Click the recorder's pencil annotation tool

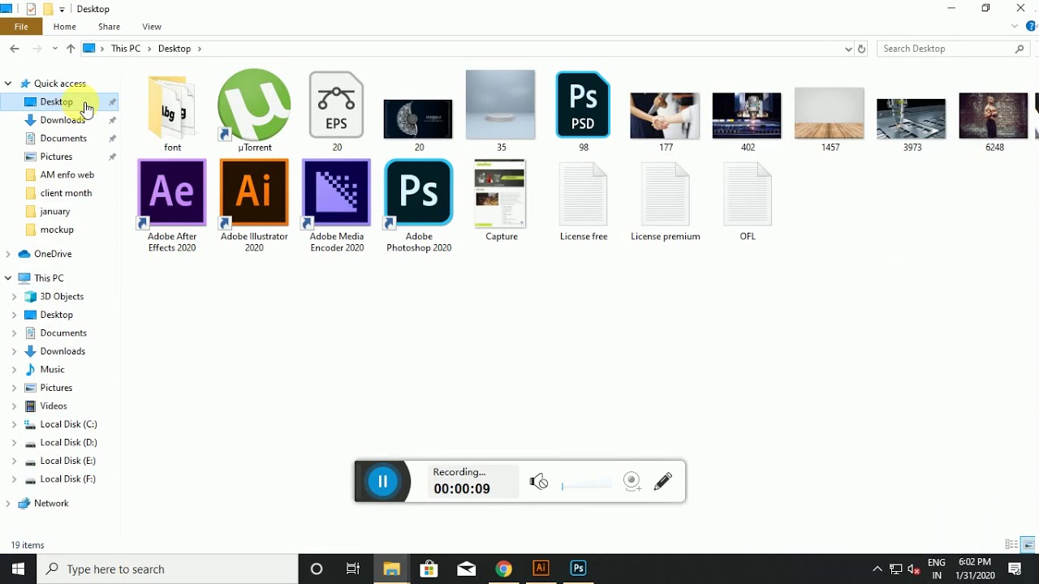click(x=662, y=482)
